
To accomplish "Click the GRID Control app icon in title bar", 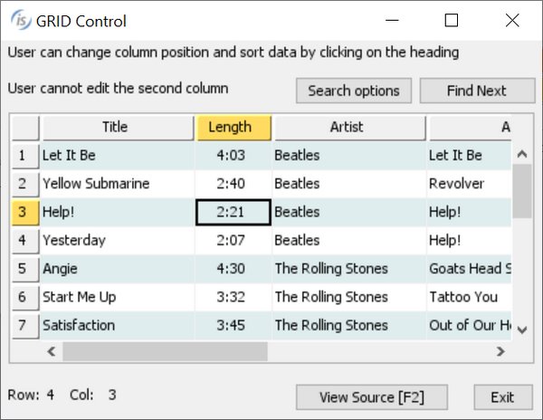I will [18, 21].
